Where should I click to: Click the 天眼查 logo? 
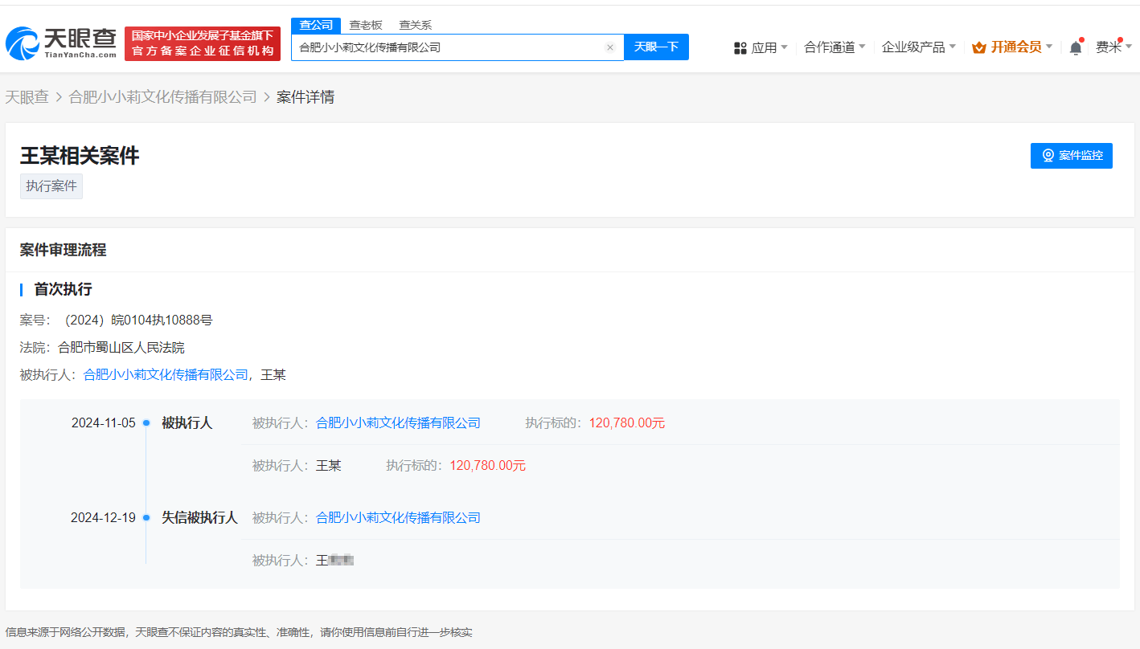[61, 43]
